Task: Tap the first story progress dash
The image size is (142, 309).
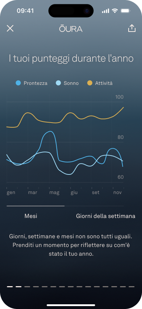Action: 10,287
